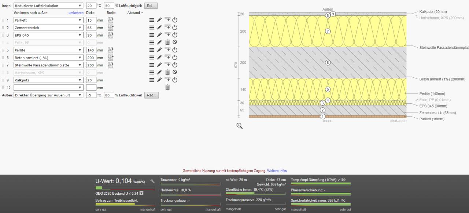Viewport: 469px width, 213px height.
Task: Open the Parkett material dropdown
Action: 48,20
